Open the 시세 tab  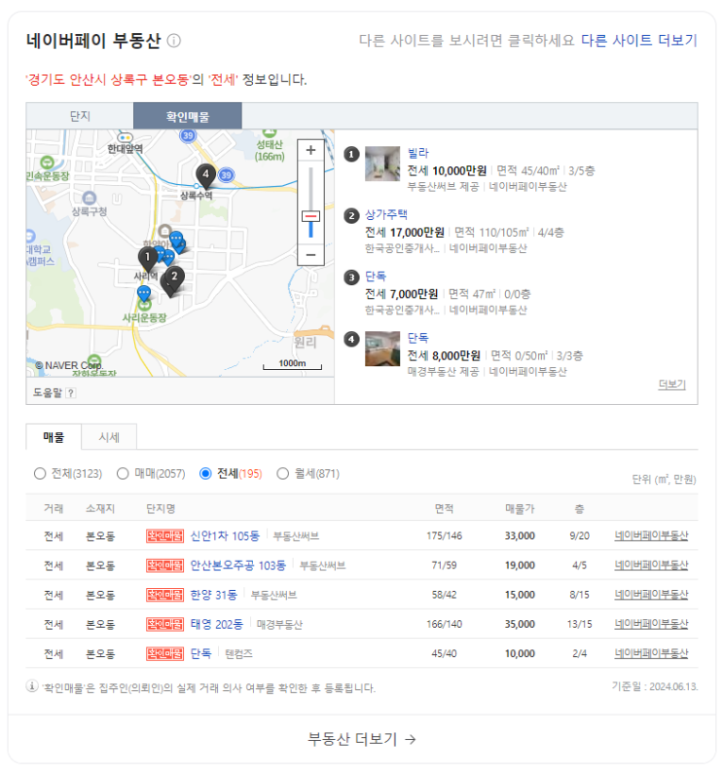[109, 437]
